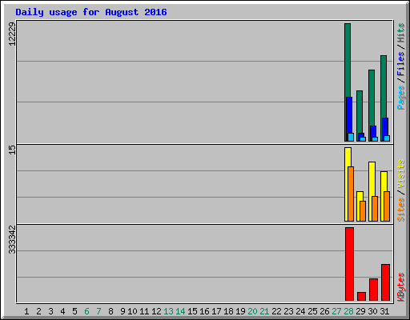The width and height of the screenshot is (410, 320).
Task: Click day label 24 on the x-axis
Action: pyautogui.click(x=300, y=311)
